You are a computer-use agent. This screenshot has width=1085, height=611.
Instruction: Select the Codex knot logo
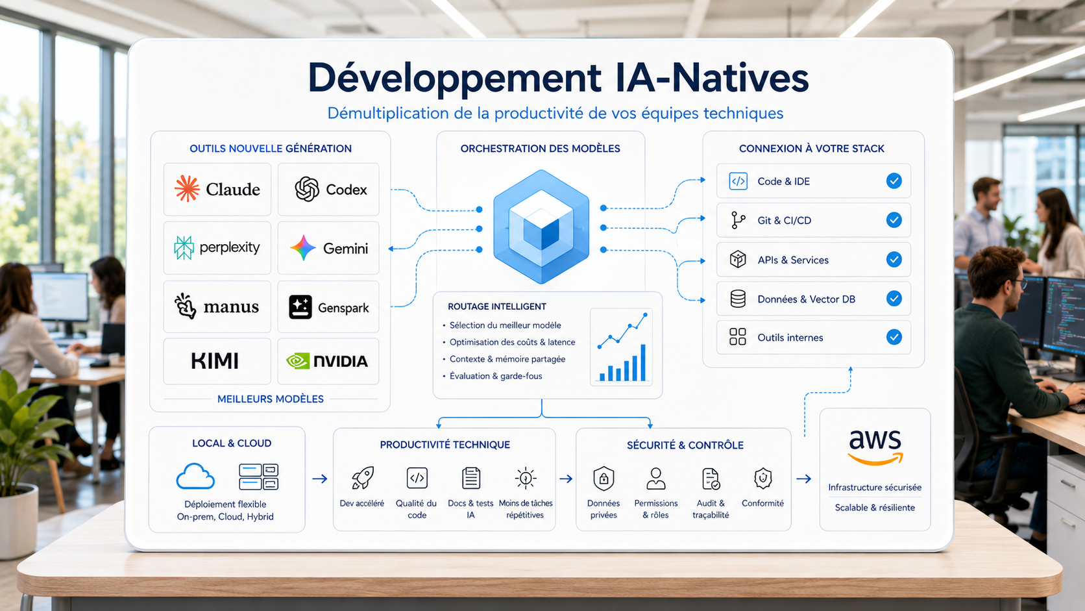[307, 190]
